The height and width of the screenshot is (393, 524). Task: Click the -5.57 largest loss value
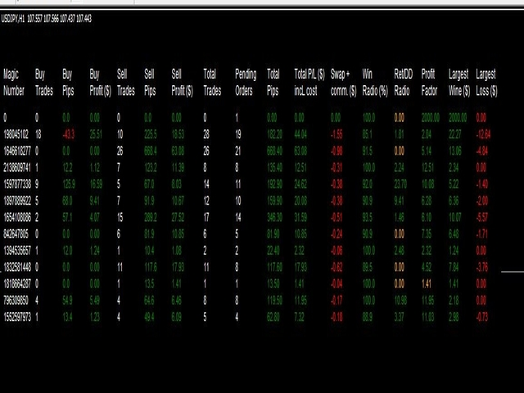pos(482,218)
